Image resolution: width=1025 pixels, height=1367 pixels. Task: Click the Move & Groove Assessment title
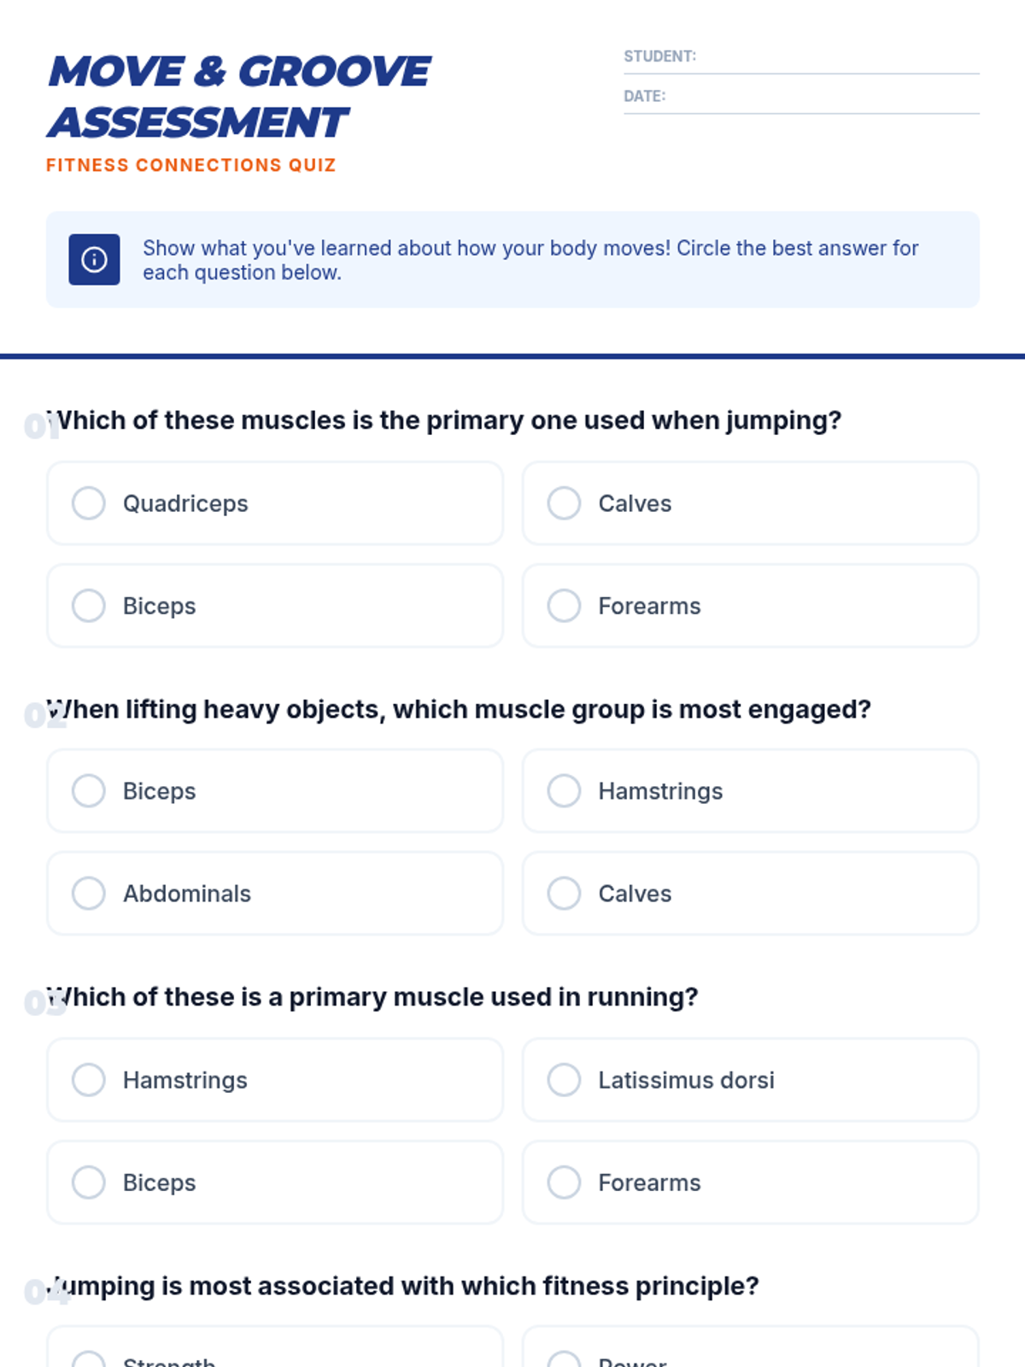(239, 97)
